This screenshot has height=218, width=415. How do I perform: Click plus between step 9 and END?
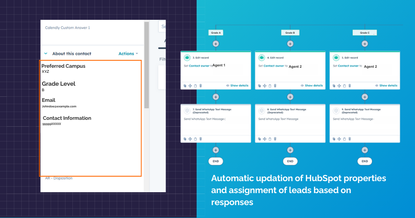click(365, 150)
